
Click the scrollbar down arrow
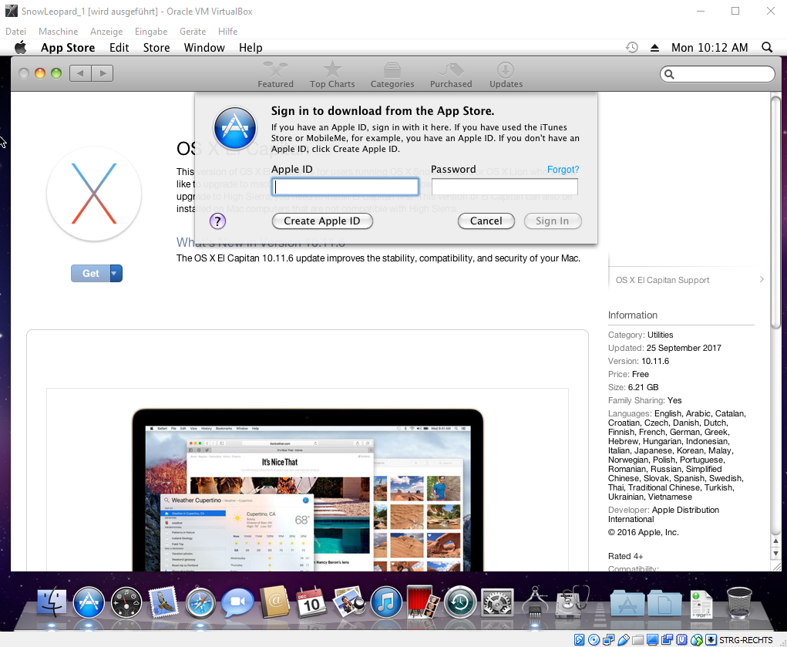[776, 554]
